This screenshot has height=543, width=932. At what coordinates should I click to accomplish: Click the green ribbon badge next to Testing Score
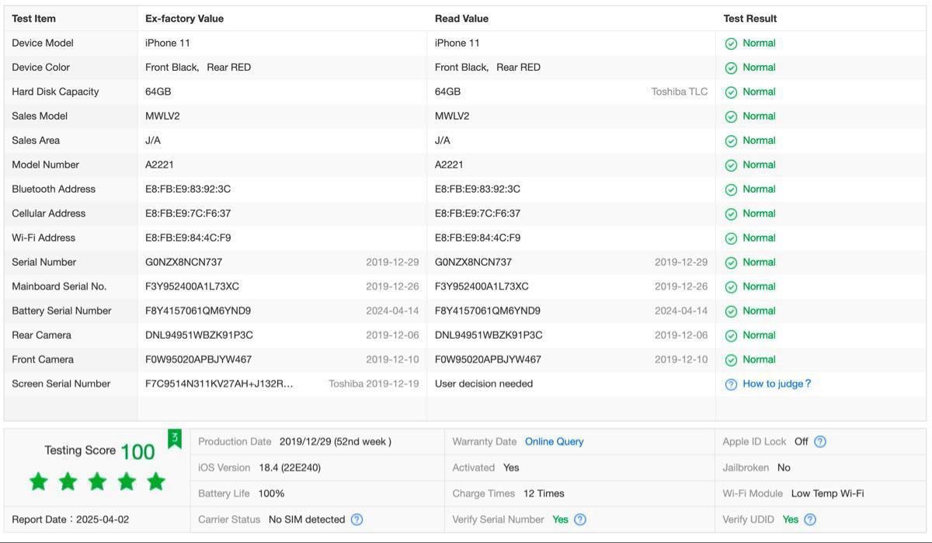click(175, 439)
